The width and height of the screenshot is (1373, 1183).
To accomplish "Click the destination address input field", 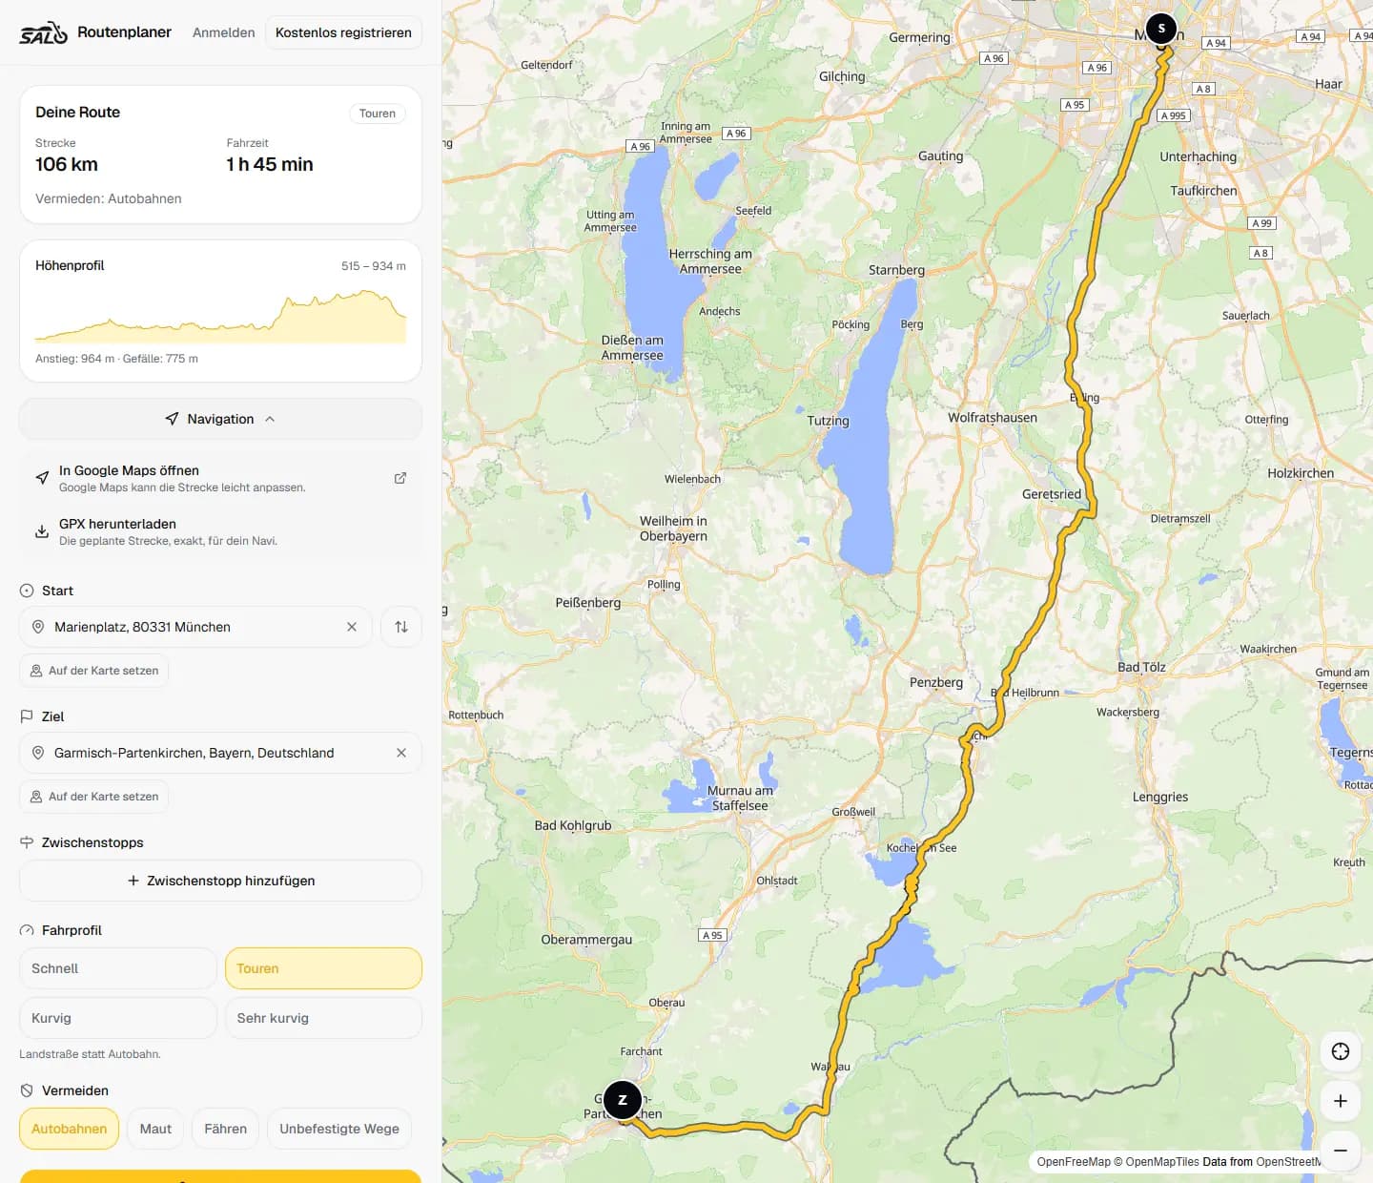I will pyautogui.click(x=220, y=753).
